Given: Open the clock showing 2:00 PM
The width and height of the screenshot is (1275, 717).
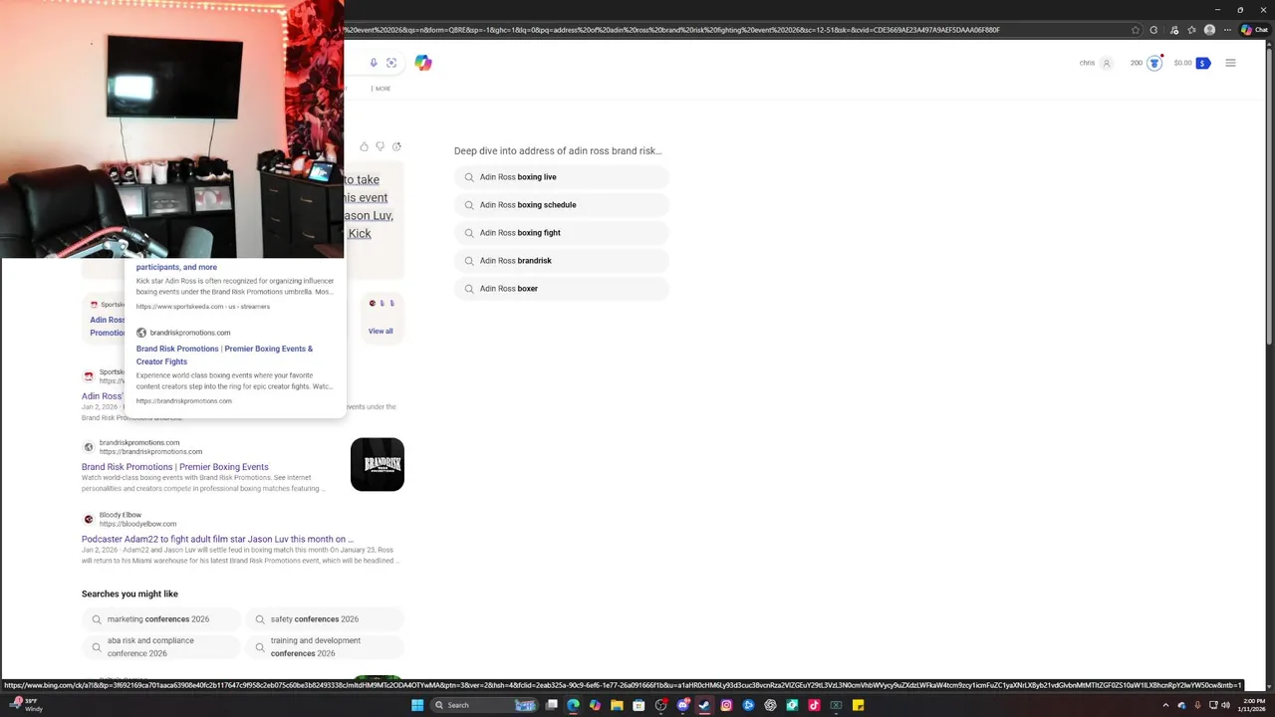Looking at the screenshot, I should (x=1253, y=705).
